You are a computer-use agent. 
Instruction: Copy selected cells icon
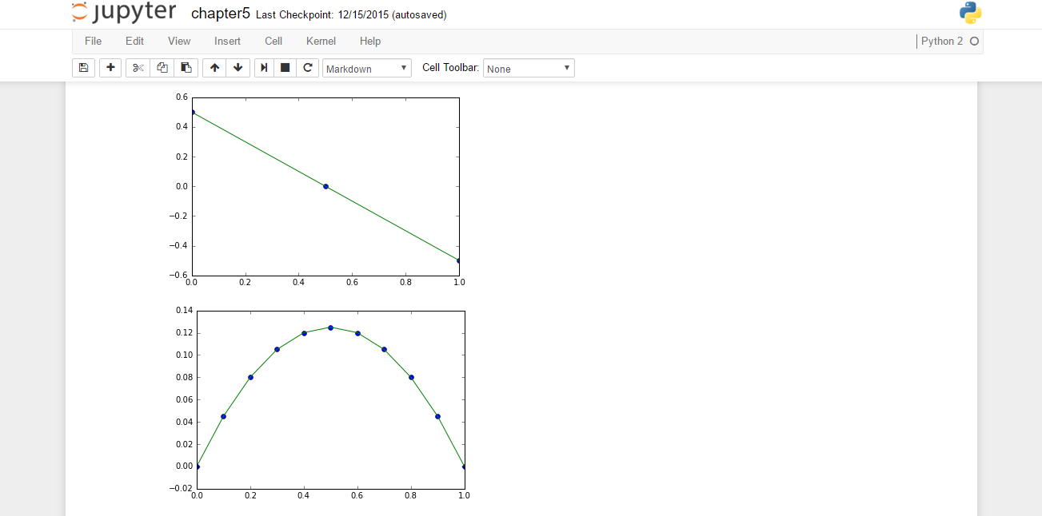[x=162, y=68]
